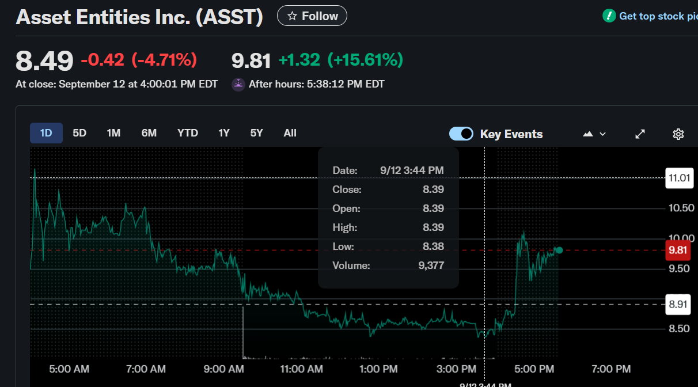Viewport: 698px width, 387px height.
Task: Switch chart to 1M range
Action: (113, 133)
